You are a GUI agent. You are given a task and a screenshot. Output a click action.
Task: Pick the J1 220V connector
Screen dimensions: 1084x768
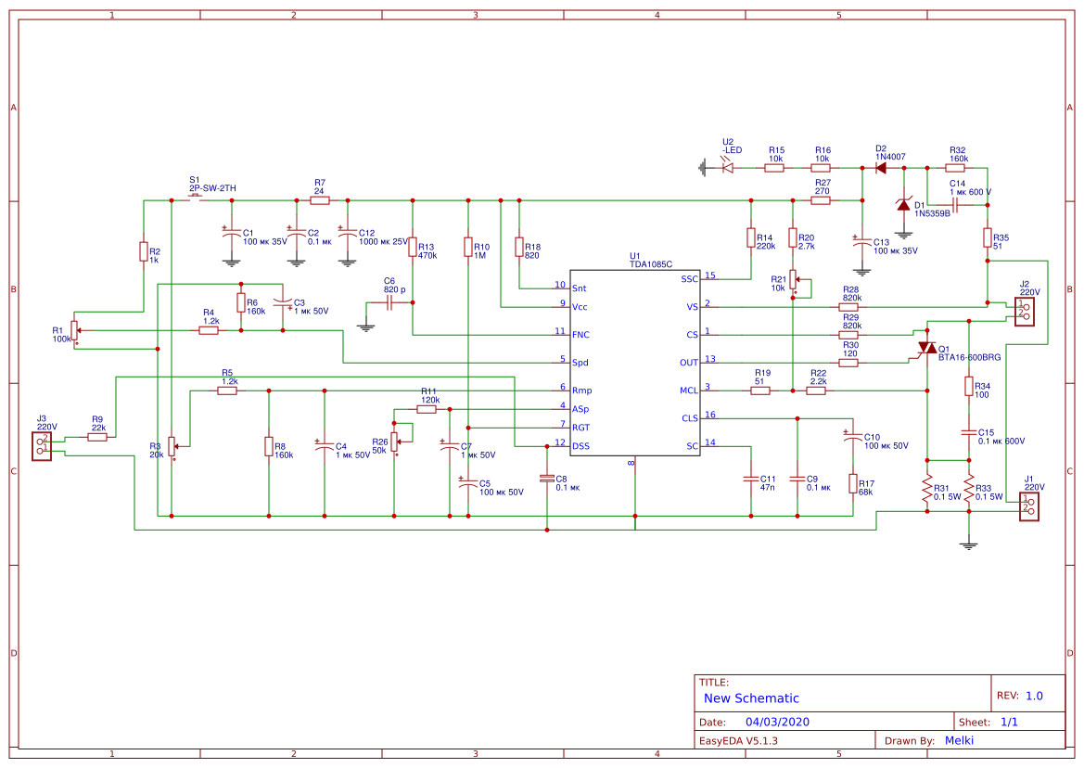1027,506
